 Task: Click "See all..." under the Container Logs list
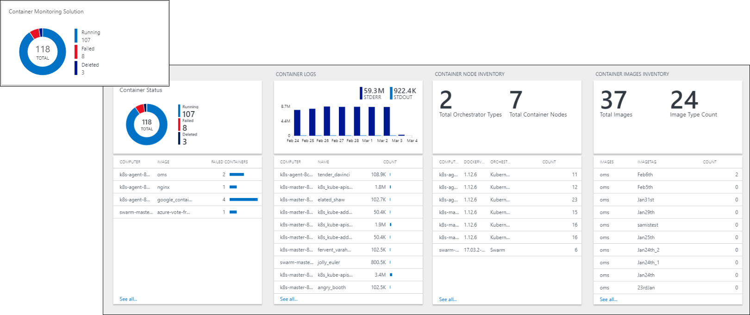pos(289,299)
